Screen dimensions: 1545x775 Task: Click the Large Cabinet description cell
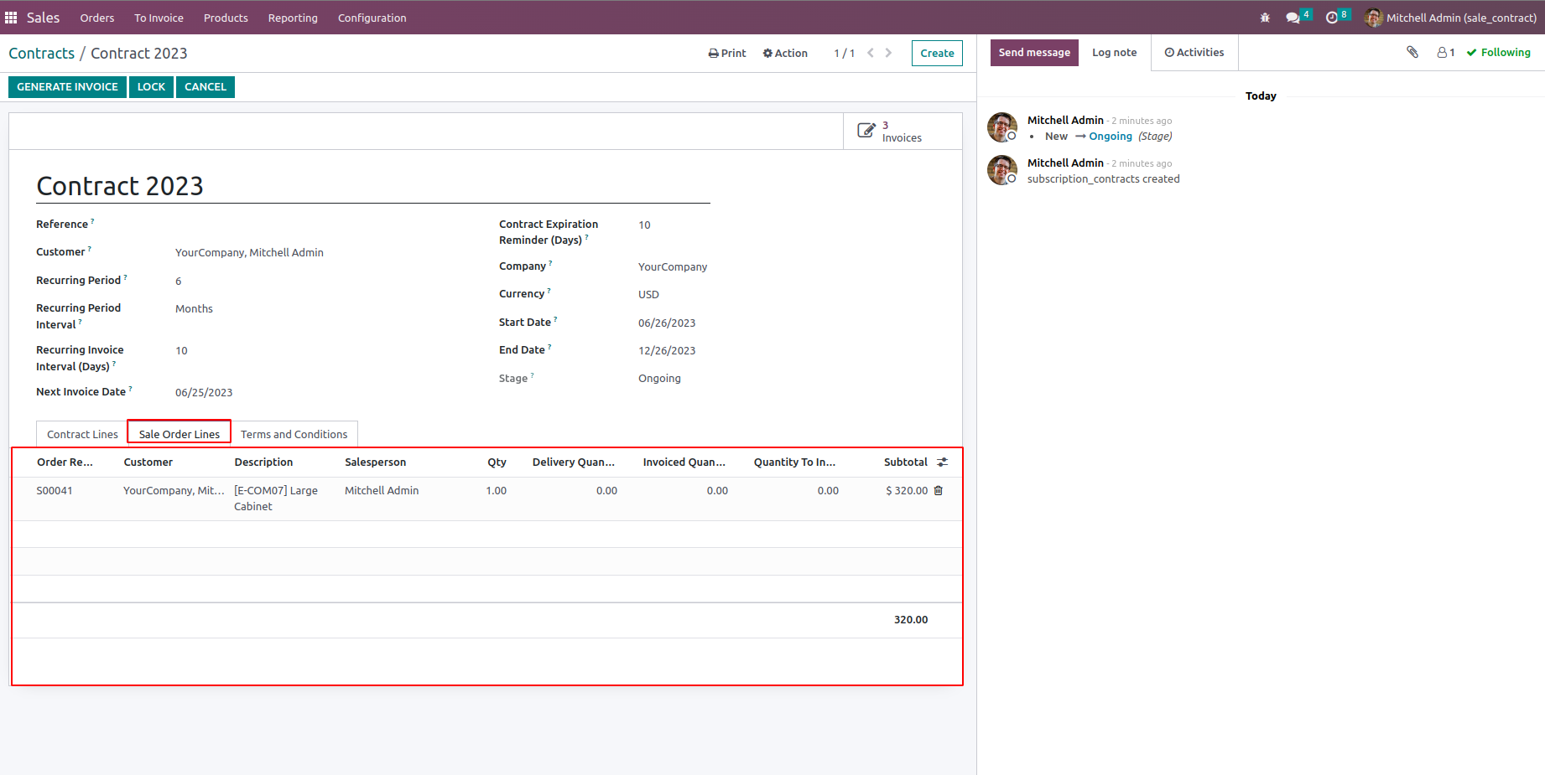tap(276, 499)
